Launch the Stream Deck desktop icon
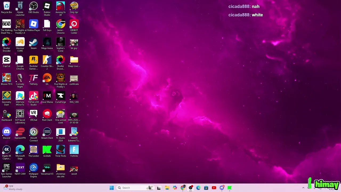 [x=47, y=133]
